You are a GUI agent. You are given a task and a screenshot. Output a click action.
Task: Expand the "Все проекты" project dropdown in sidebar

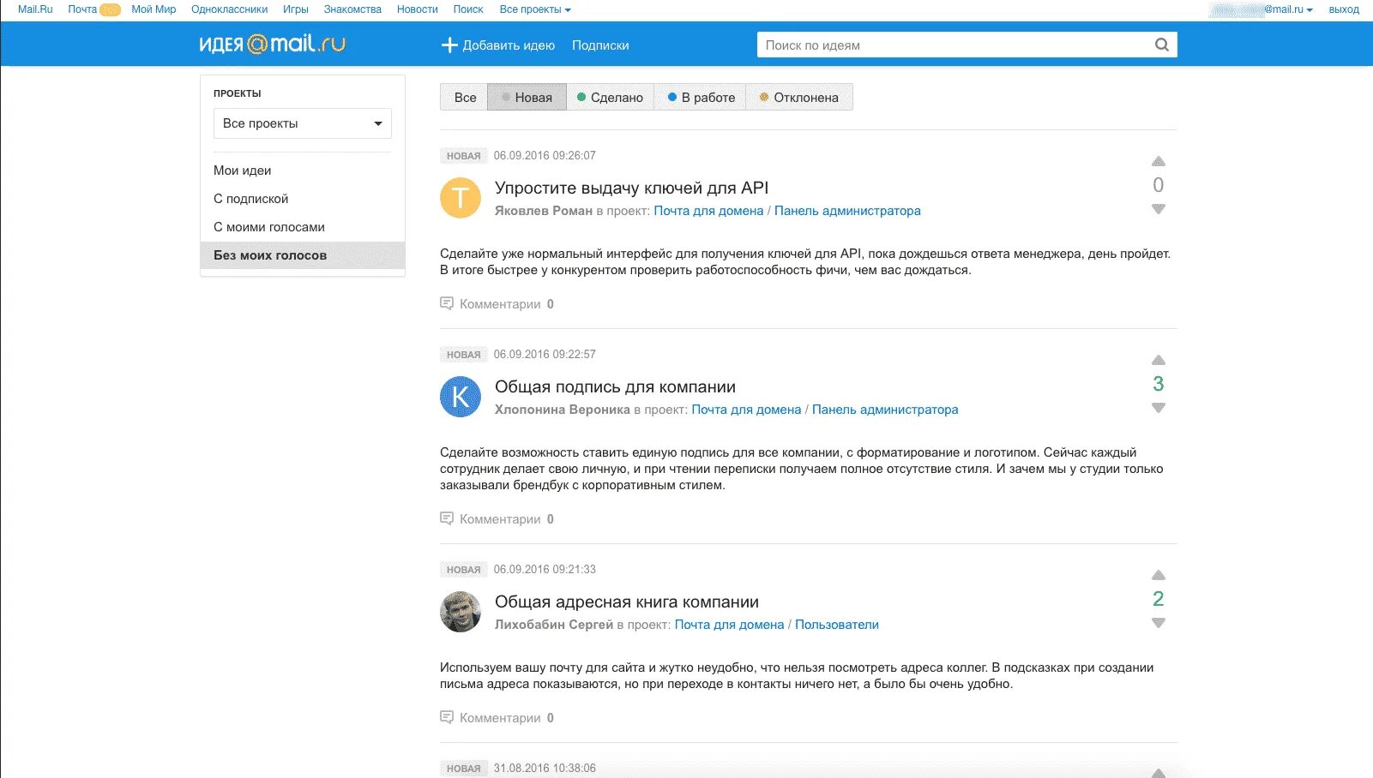click(303, 123)
